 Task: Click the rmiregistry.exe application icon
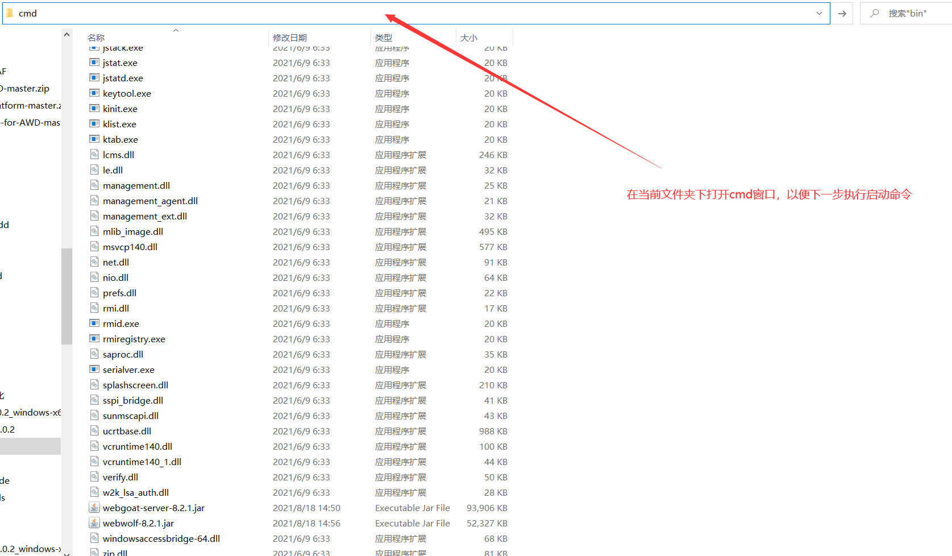click(94, 339)
